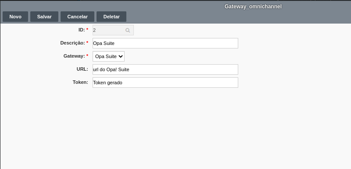Select the Descrição text field
The image size is (351, 169).
(165, 43)
